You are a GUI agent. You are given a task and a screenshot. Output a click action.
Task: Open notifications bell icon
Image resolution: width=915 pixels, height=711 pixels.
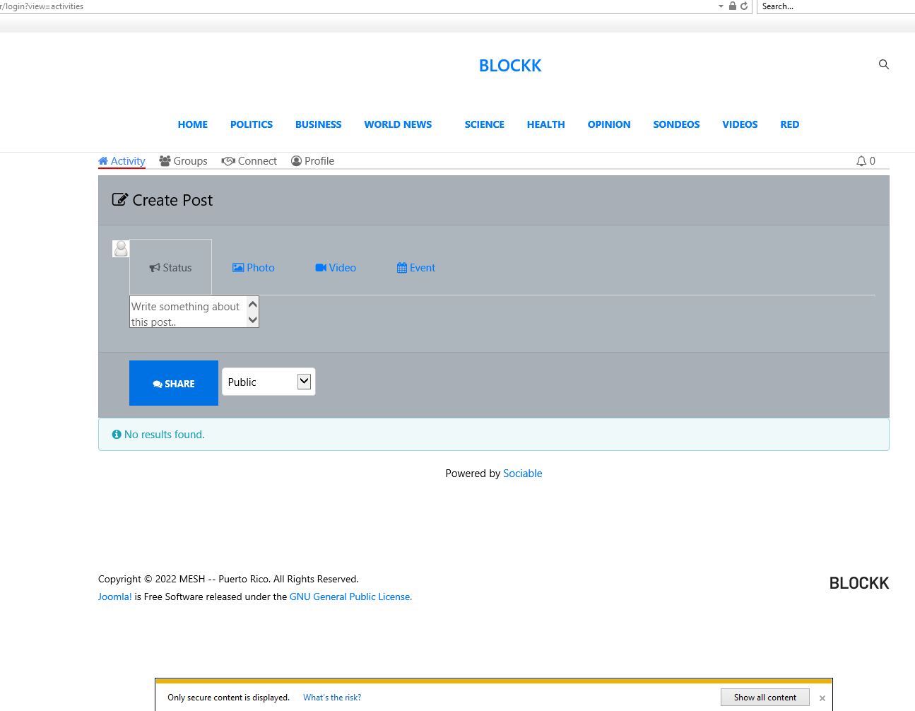coord(861,161)
